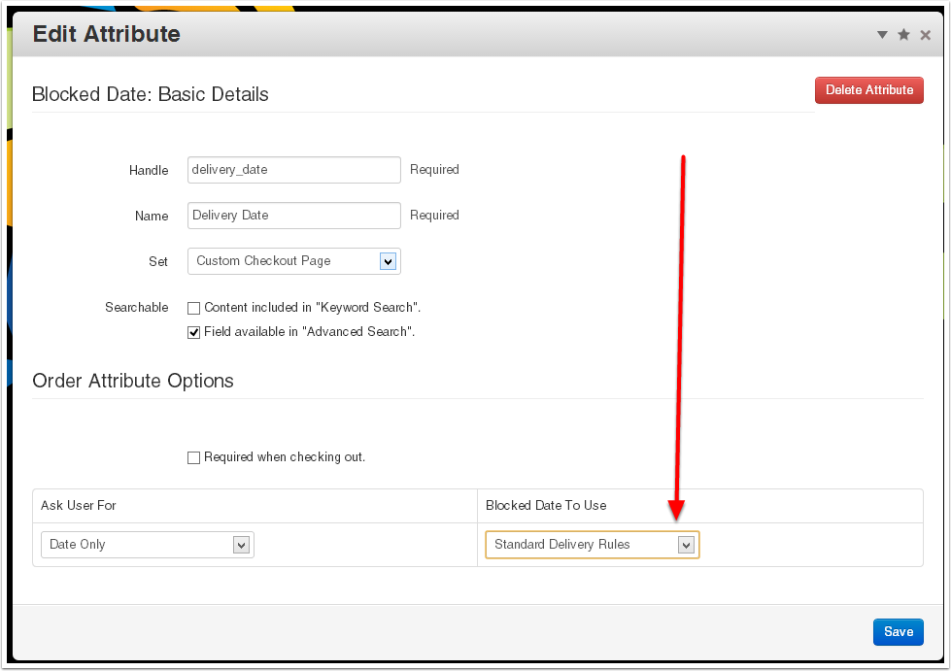Tick the Required when checking out checkbox
This screenshot has width=951, height=671.
pyautogui.click(x=194, y=457)
